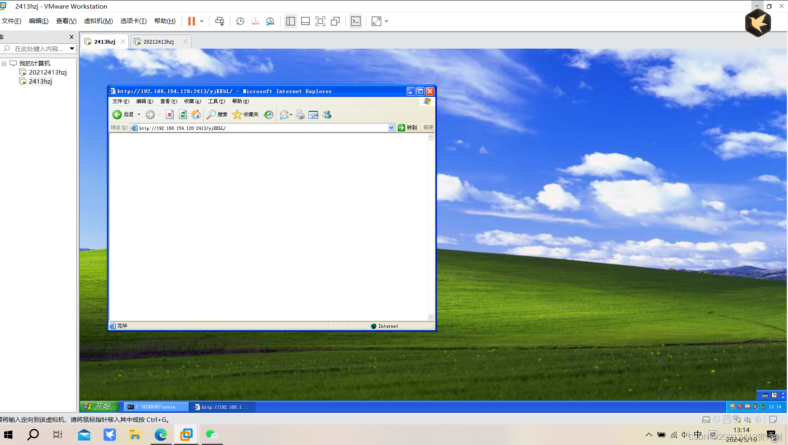
Task: Click the IE Back button
Action: click(x=123, y=115)
